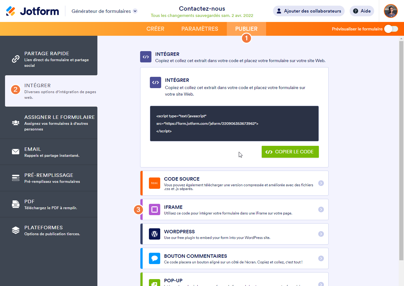Select Intégrer in the sidebar
Viewport: 404px width, 286px height.
51,91
